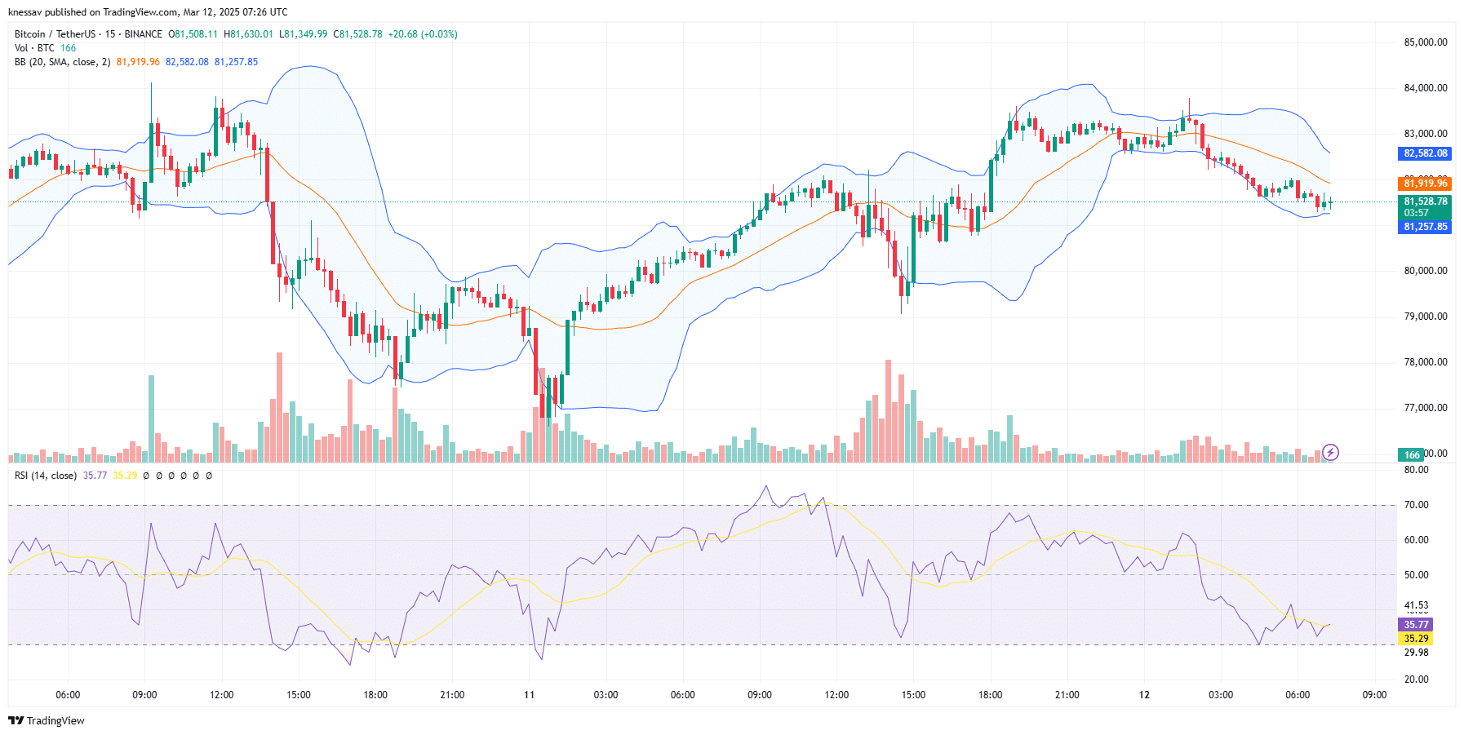Viewport: 1464px width, 735px height.
Task: Click the 35.77 value in RSI legend
Action: coord(95,476)
